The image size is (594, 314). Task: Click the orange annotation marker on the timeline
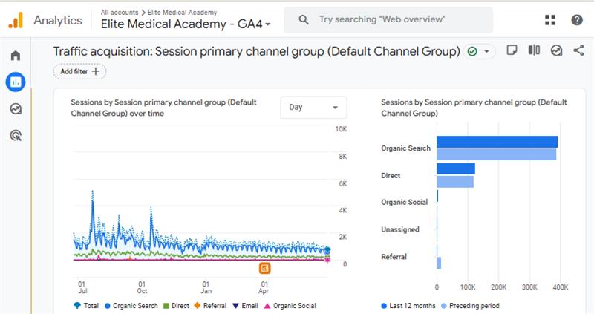tap(265, 267)
